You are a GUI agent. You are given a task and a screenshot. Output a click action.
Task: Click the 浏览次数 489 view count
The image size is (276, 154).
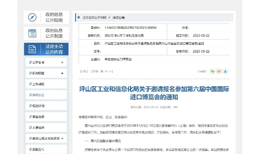click(169, 107)
